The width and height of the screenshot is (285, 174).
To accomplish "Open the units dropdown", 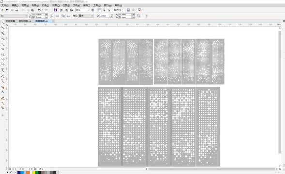I will [x=92, y=16].
